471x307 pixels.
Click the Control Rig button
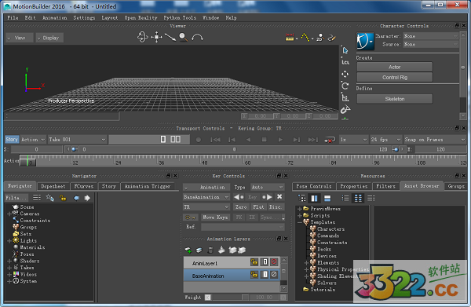[x=394, y=77]
